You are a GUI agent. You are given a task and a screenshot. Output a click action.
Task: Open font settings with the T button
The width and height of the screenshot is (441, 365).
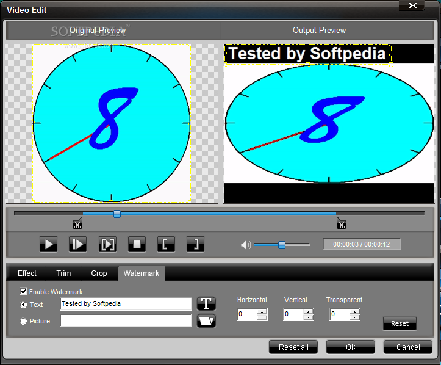(x=206, y=303)
